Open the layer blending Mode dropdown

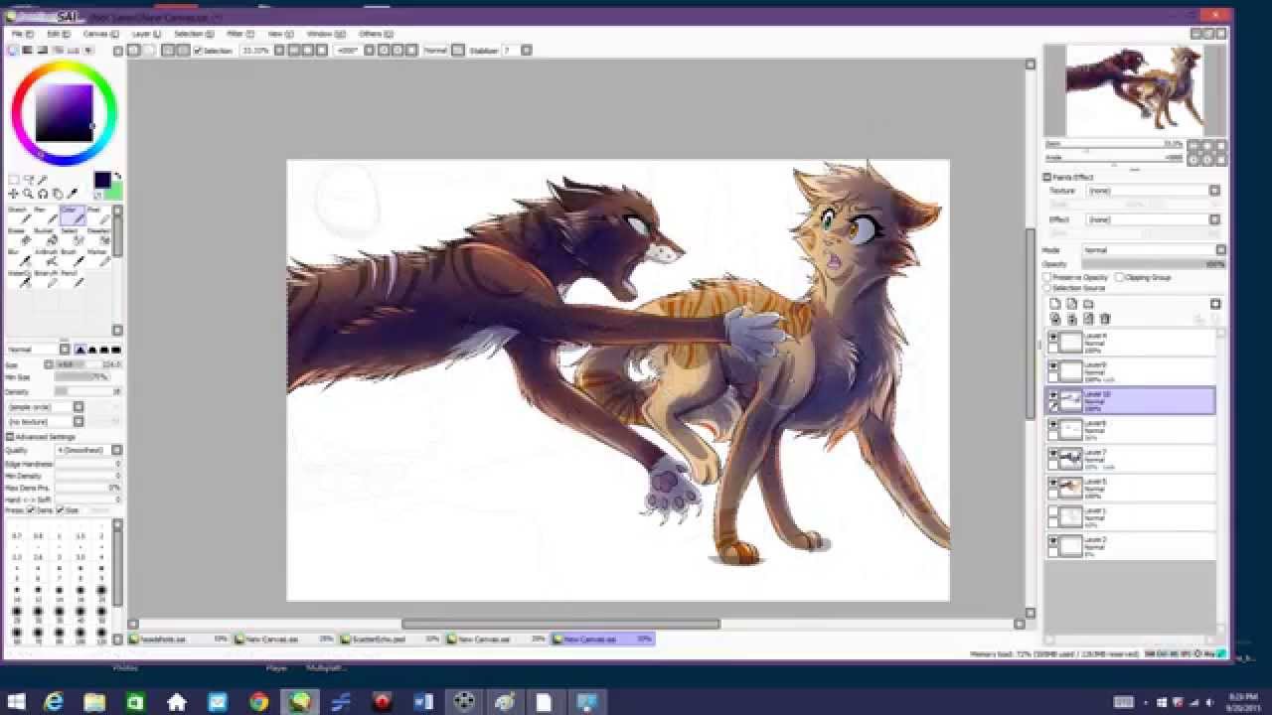click(1154, 250)
